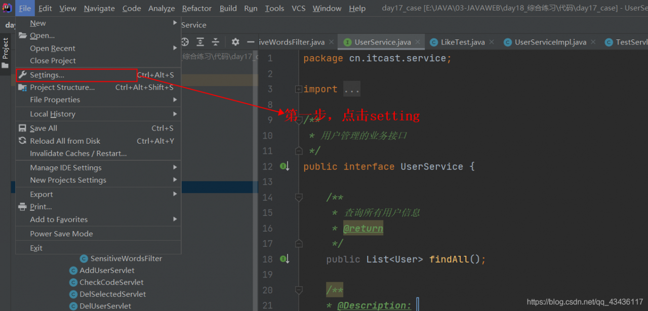Open the Help menu
Screen dimensions: 648x311
tap(357, 8)
